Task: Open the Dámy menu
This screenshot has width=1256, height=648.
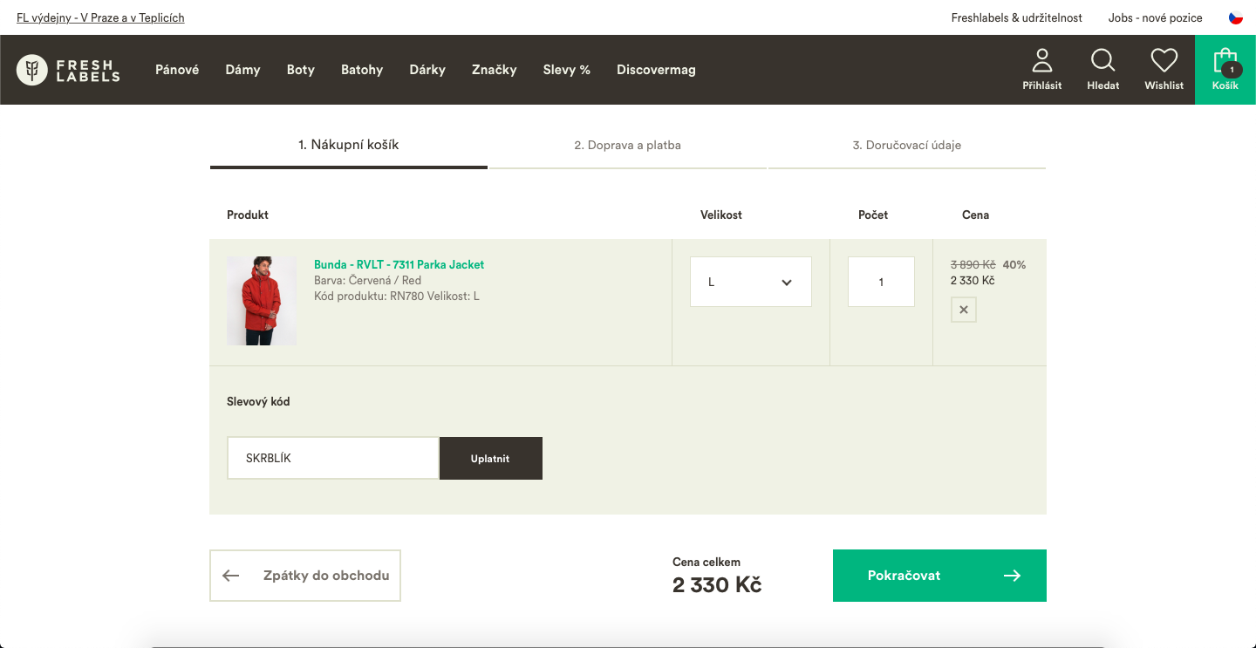Action: [x=242, y=70]
